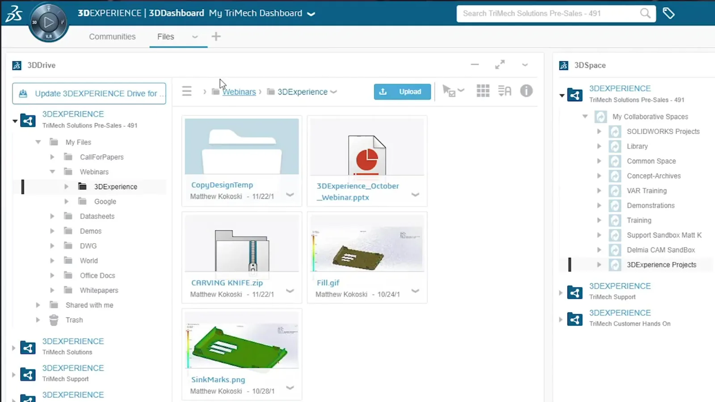The width and height of the screenshot is (715, 402).
Task: Select 3DExperience Projects space
Action: point(661,264)
